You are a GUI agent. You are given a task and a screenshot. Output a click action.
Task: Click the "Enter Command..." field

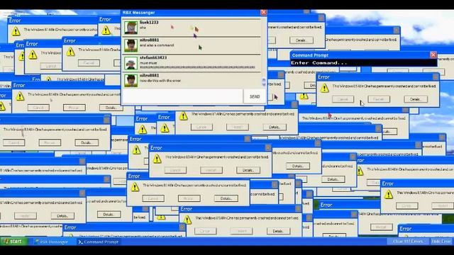click(x=364, y=63)
